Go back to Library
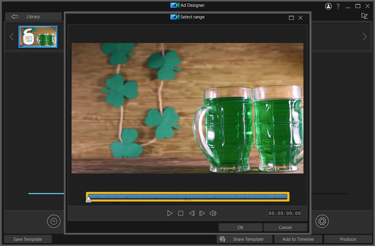Viewport: 375px width, 246px height. (x=33, y=17)
